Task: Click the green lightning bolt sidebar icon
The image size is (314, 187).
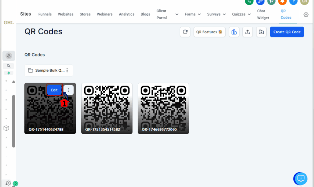Action: pos(9,73)
